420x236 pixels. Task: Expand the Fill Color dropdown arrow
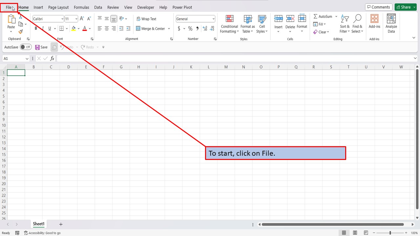click(78, 29)
